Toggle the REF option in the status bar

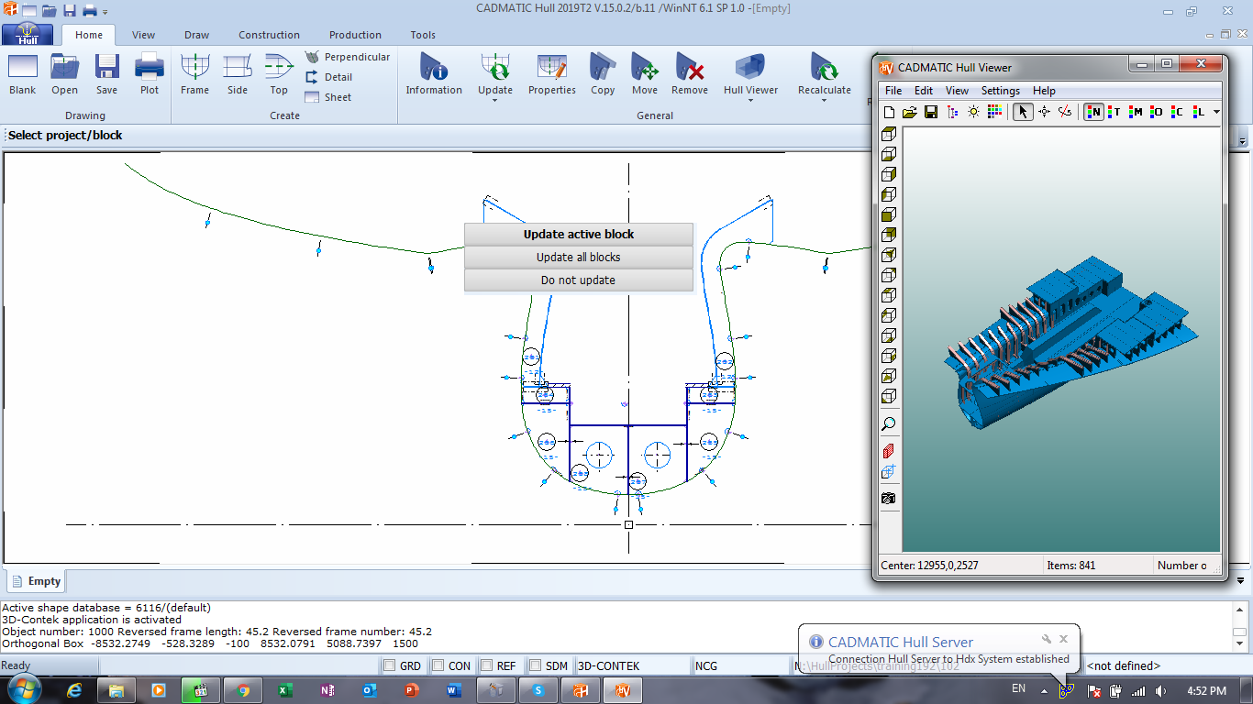click(484, 665)
